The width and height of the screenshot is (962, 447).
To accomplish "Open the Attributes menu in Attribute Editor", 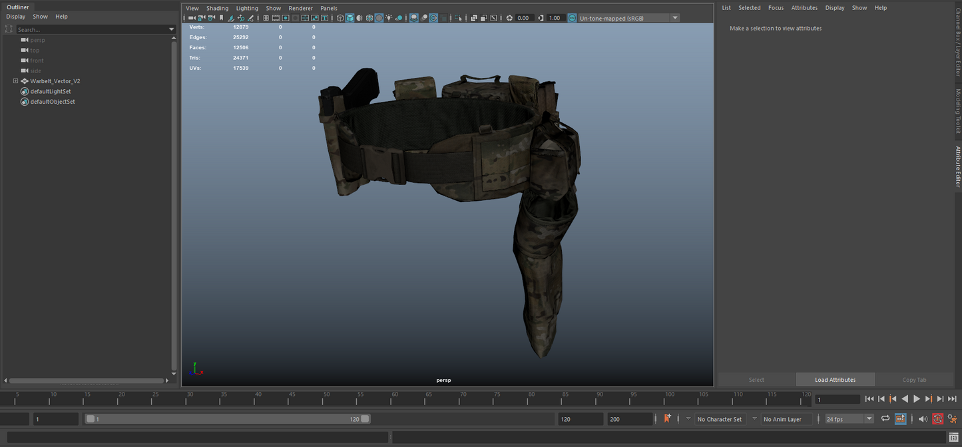I will [804, 8].
